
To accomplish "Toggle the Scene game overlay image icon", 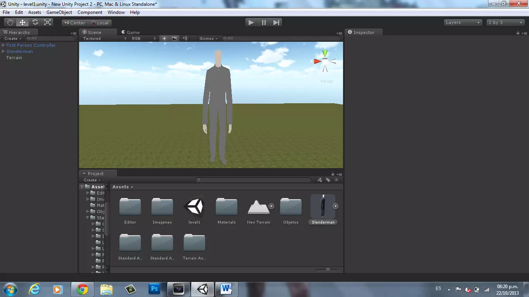I will coord(174,38).
